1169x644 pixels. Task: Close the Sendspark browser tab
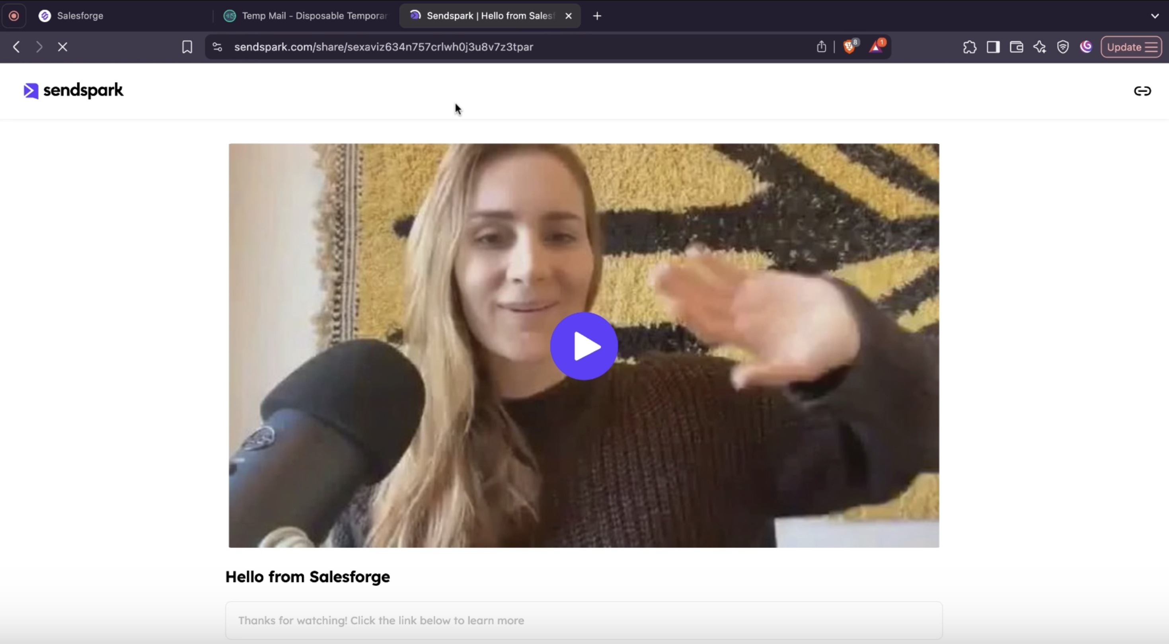tap(568, 16)
